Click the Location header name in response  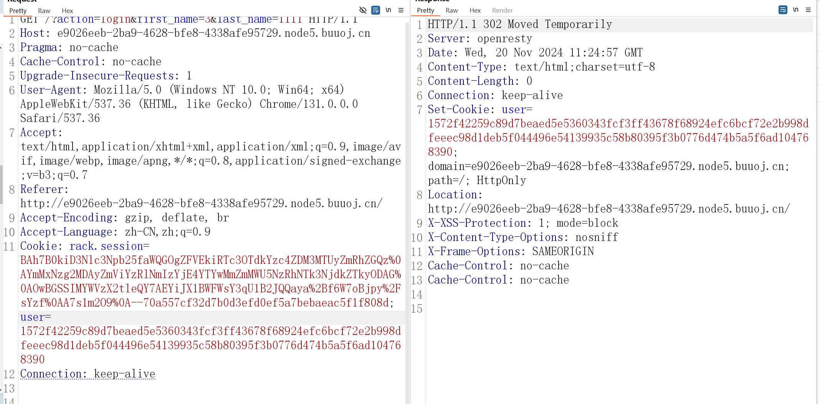pyautogui.click(x=452, y=195)
